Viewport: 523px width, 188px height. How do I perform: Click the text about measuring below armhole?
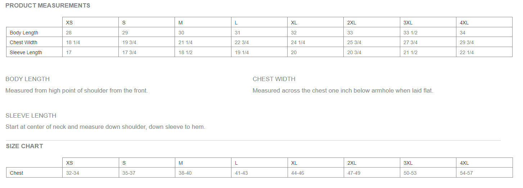coord(343,90)
